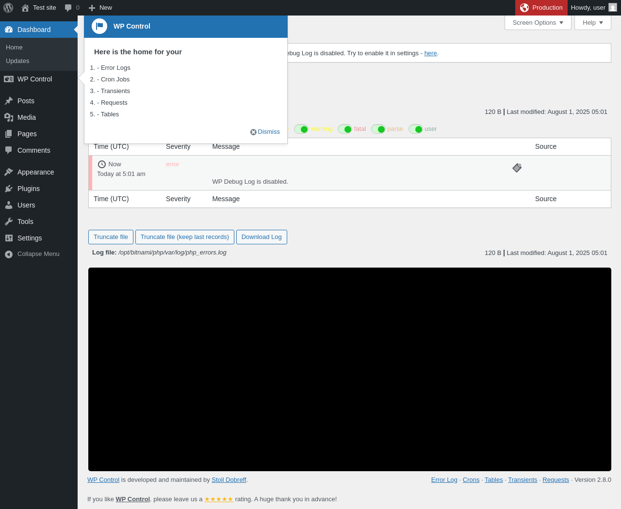Click the Comments speech bubble icon
The width and height of the screenshot is (621, 509).
(x=9, y=150)
